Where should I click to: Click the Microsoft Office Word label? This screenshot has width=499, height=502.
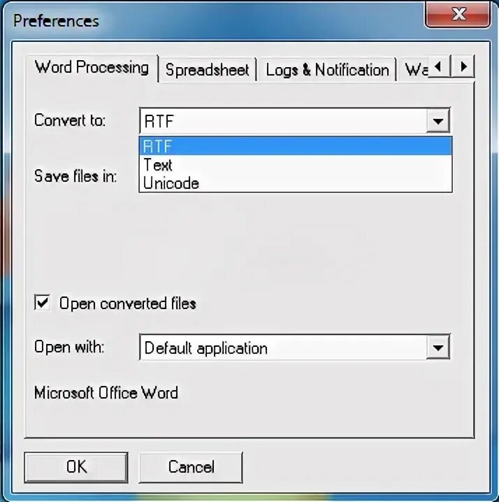(x=106, y=393)
